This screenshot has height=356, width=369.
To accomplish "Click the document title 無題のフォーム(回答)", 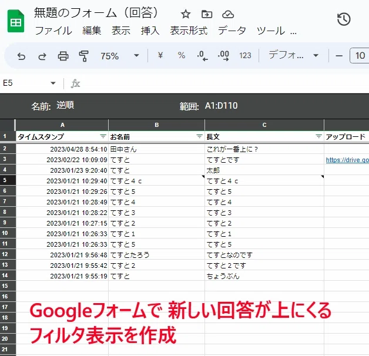I will pyautogui.click(x=96, y=13).
